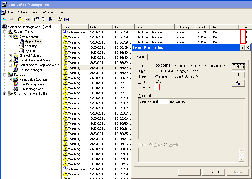Screen dimensions: 252x179
Task: Click the Help toolbar icon
Action: [60, 19]
